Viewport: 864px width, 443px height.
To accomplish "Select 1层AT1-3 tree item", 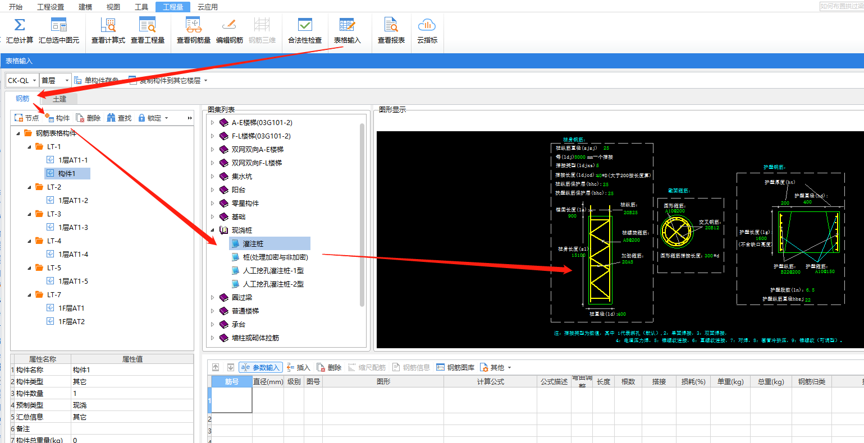I will pos(67,227).
